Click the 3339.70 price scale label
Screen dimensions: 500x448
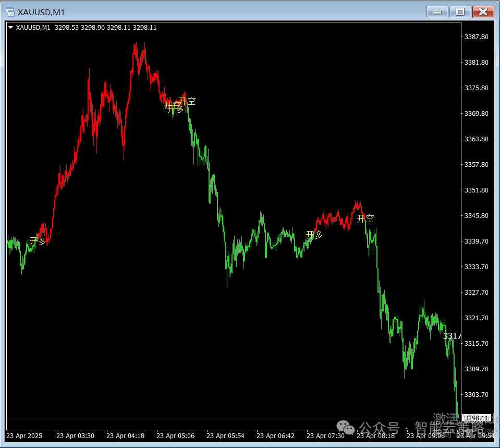(476, 241)
